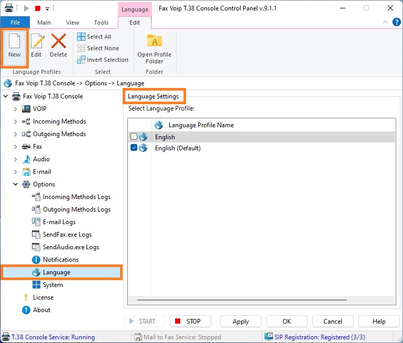The width and height of the screenshot is (403, 343).
Task: Click the Help button at bottom
Action: point(379,321)
